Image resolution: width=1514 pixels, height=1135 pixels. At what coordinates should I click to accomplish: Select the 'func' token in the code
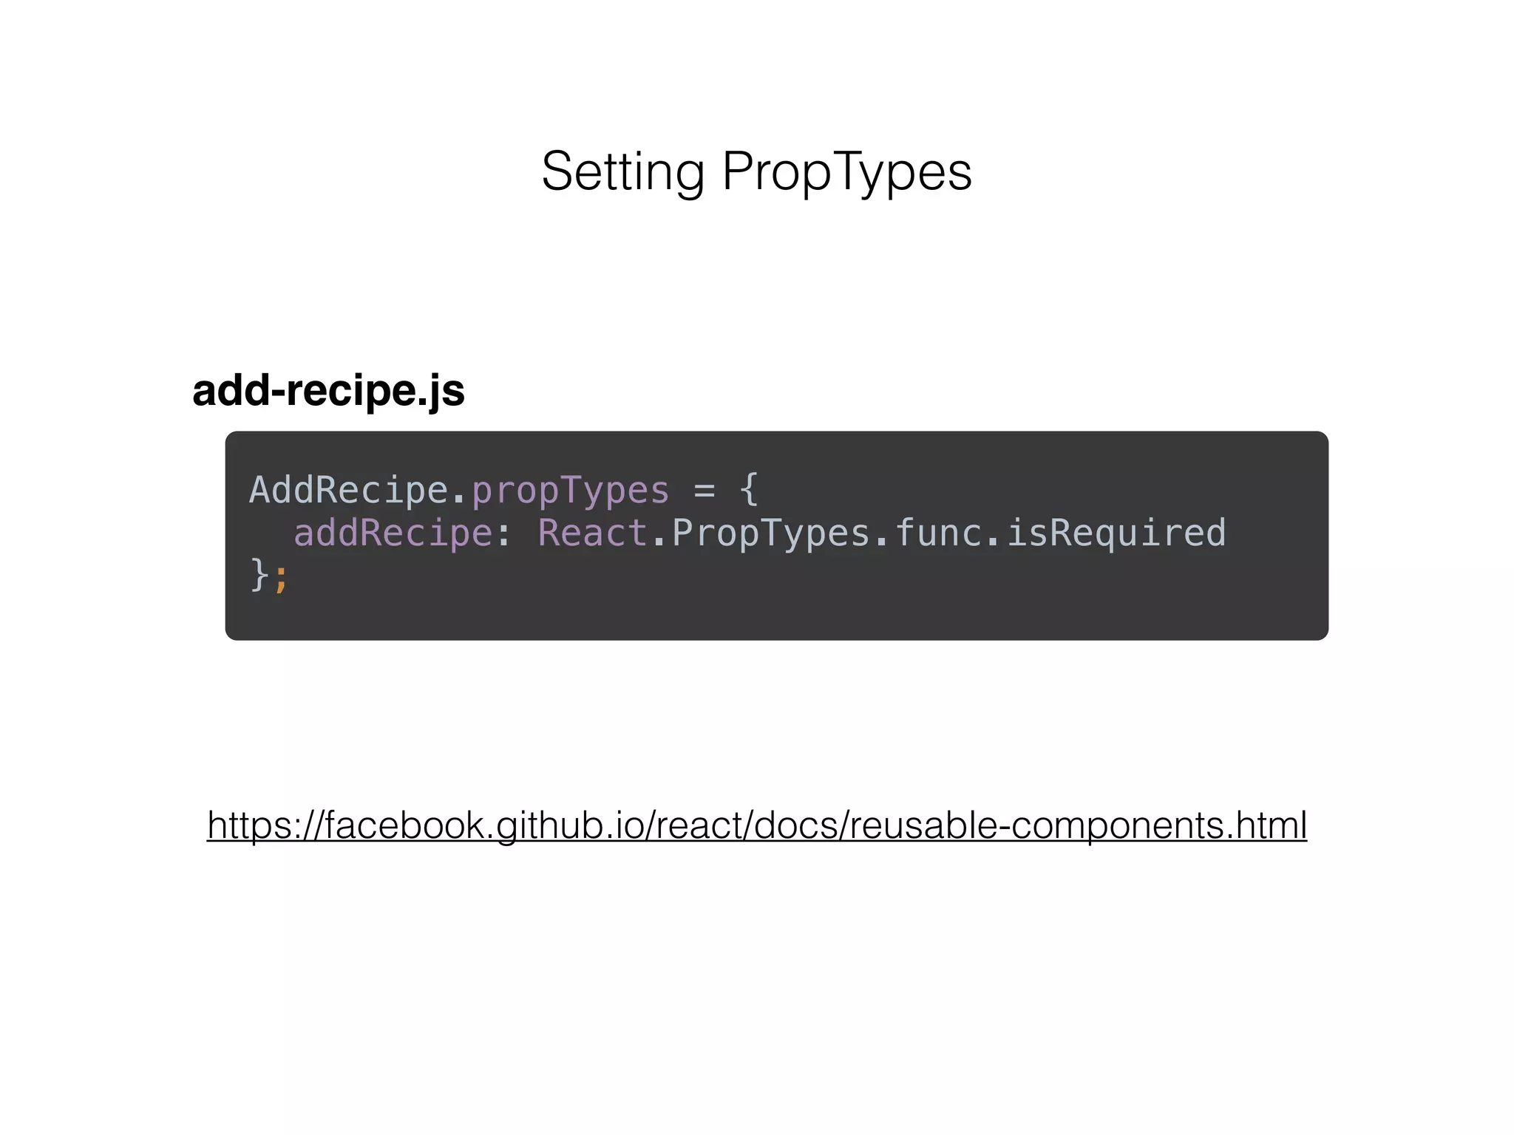pyautogui.click(x=938, y=534)
